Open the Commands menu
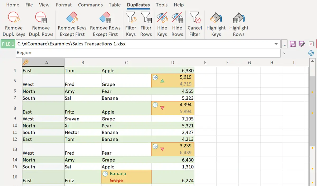 point(90,5)
